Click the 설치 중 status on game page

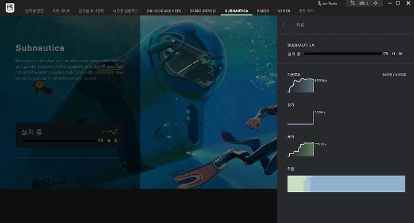(x=32, y=132)
